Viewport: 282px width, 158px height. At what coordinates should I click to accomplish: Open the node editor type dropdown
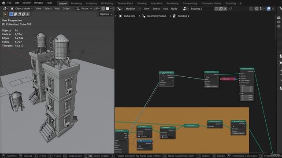coord(120,9)
